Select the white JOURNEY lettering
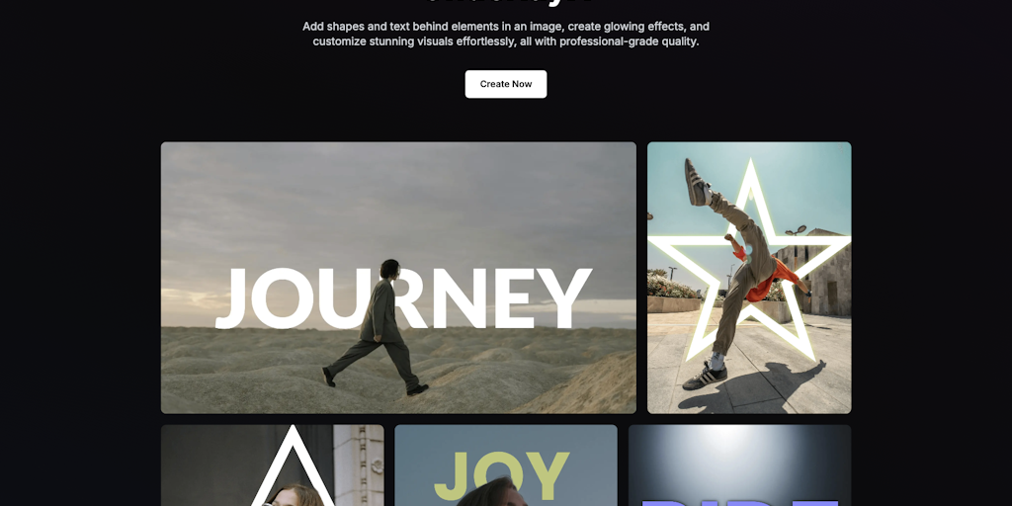The height and width of the screenshot is (506, 1012). (403, 298)
